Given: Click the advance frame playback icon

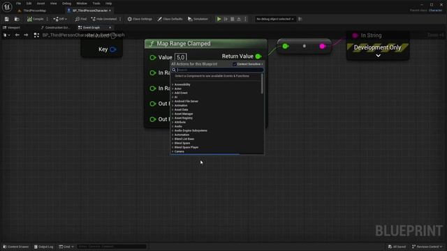Looking at the screenshot, I should (226, 19).
